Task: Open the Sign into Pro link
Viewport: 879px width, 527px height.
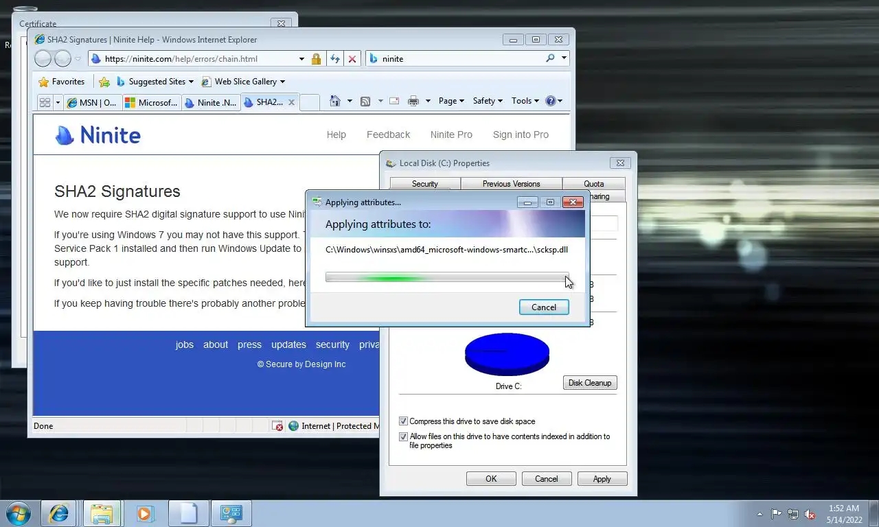Action: click(521, 135)
